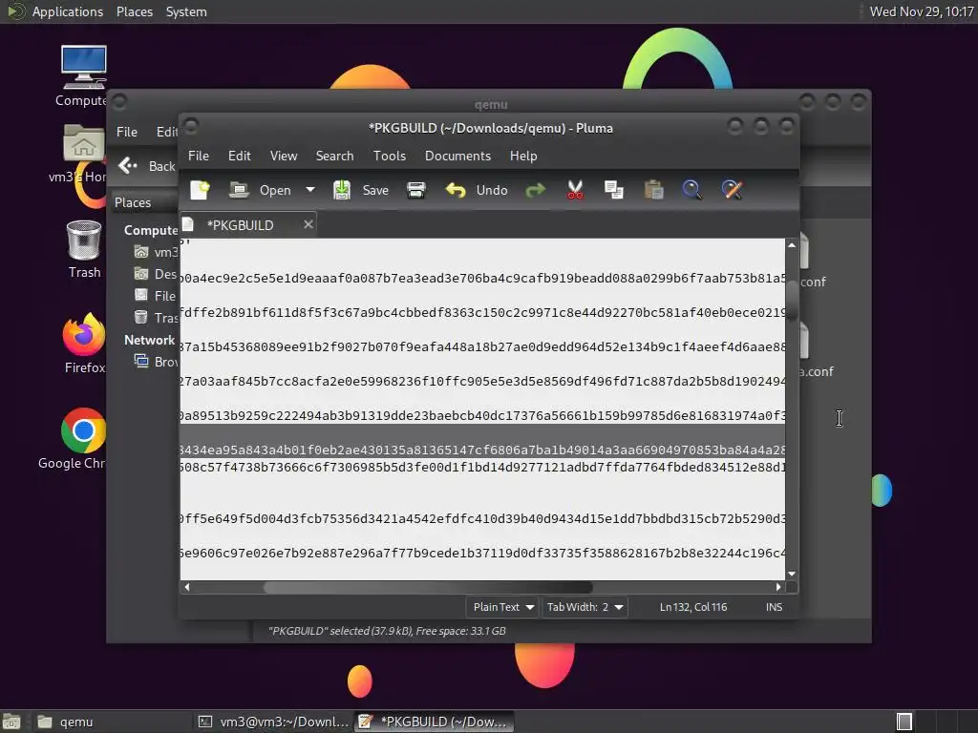This screenshot has height=733, width=978.
Task: Open Find with magnifier icon
Action: coord(691,190)
